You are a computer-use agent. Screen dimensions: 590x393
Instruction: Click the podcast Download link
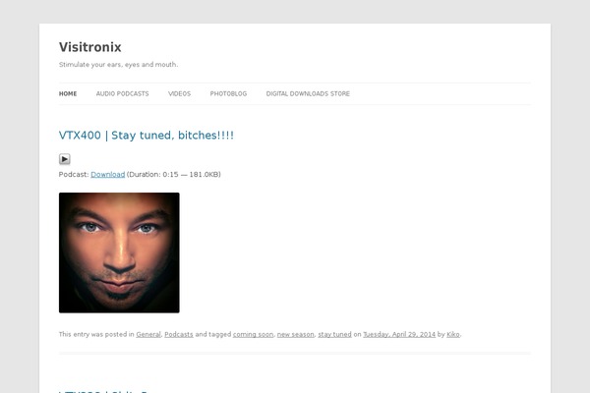(107, 175)
